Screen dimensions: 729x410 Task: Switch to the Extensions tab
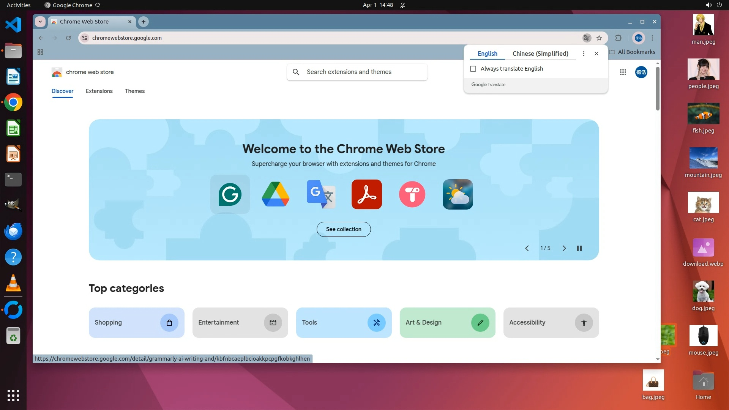tap(99, 91)
